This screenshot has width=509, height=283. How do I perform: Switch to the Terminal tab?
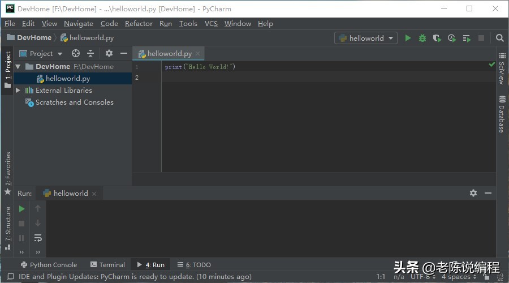(107, 264)
